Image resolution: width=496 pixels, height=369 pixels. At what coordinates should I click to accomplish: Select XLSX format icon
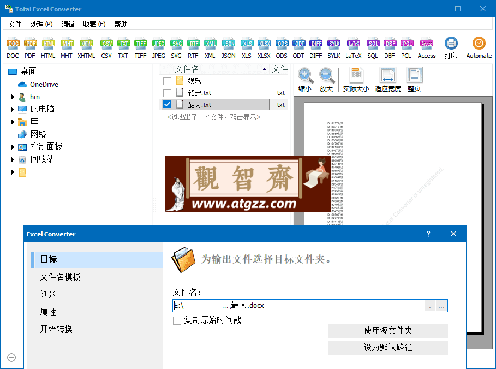coord(264,44)
